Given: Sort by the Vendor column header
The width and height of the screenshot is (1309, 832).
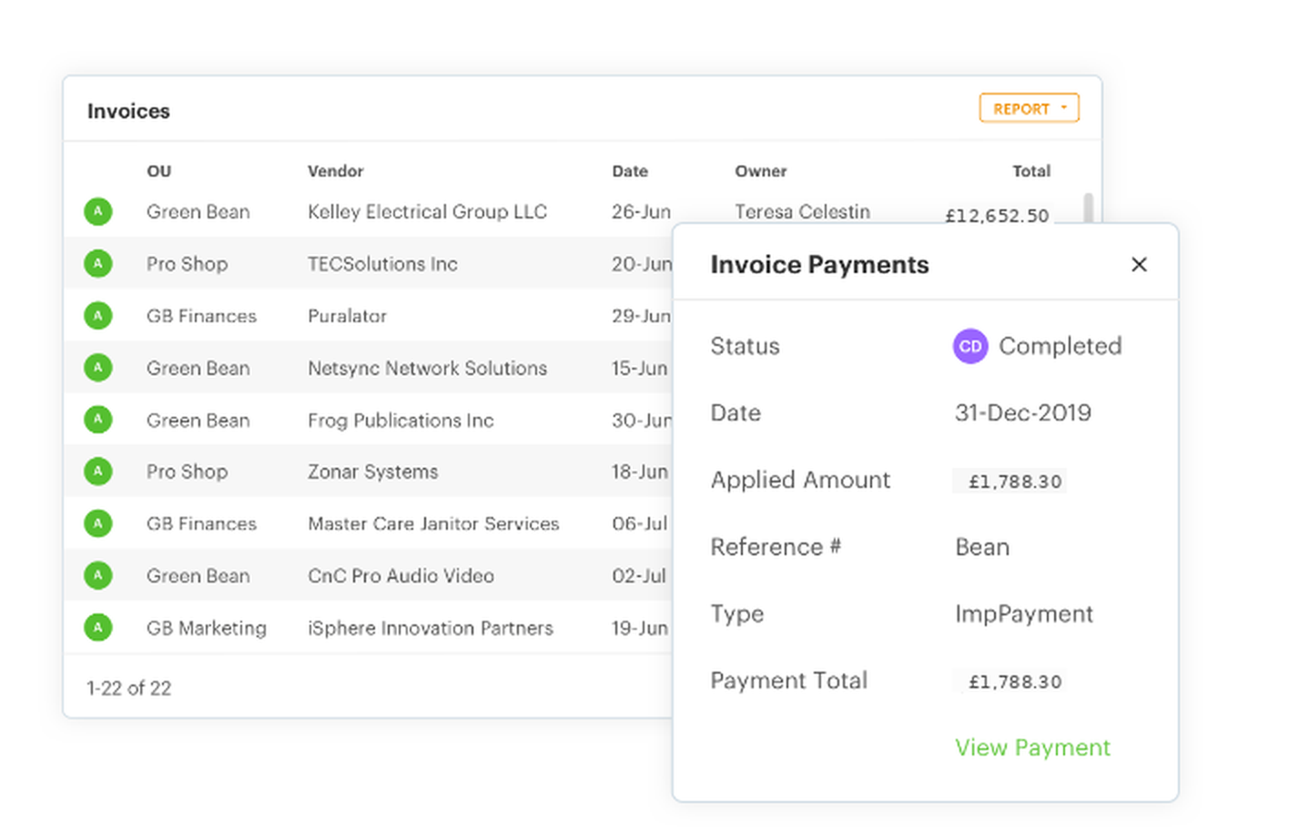Looking at the screenshot, I should pyautogui.click(x=335, y=171).
